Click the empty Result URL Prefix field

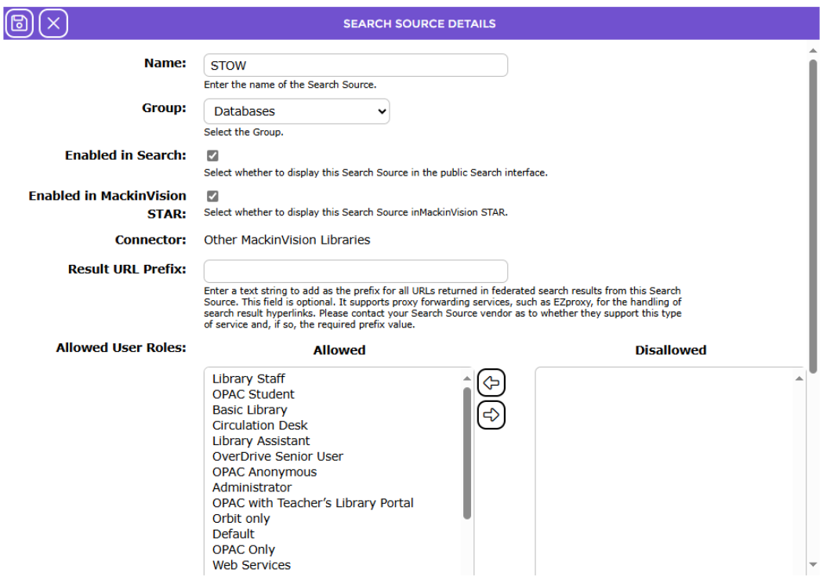point(356,271)
